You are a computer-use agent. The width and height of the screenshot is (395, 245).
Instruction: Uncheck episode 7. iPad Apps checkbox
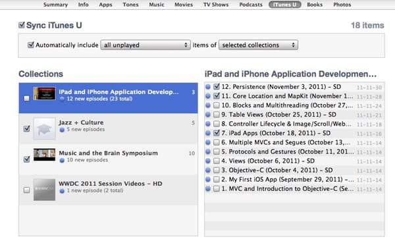[217, 133]
